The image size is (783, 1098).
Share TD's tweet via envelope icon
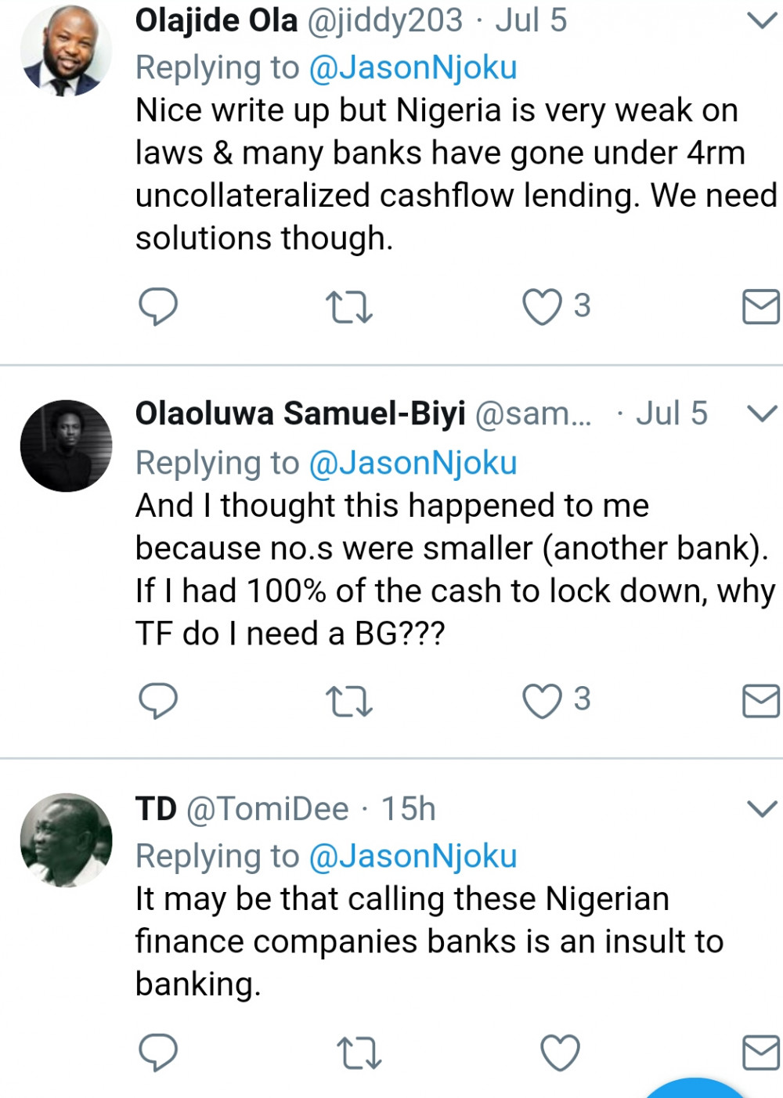tap(761, 1052)
